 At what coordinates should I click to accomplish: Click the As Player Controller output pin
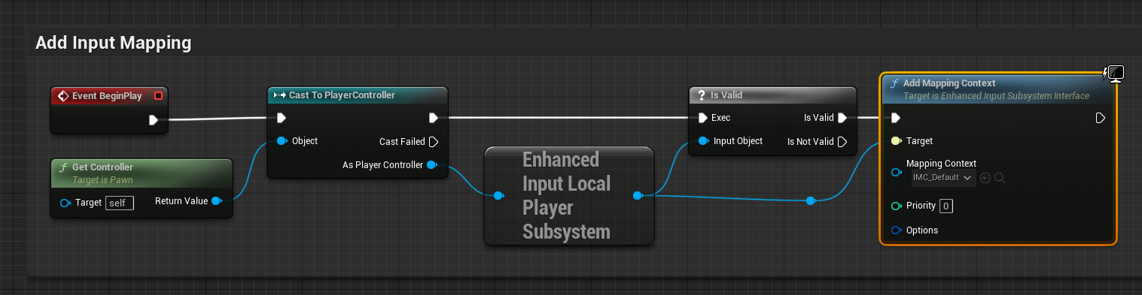[x=432, y=165]
